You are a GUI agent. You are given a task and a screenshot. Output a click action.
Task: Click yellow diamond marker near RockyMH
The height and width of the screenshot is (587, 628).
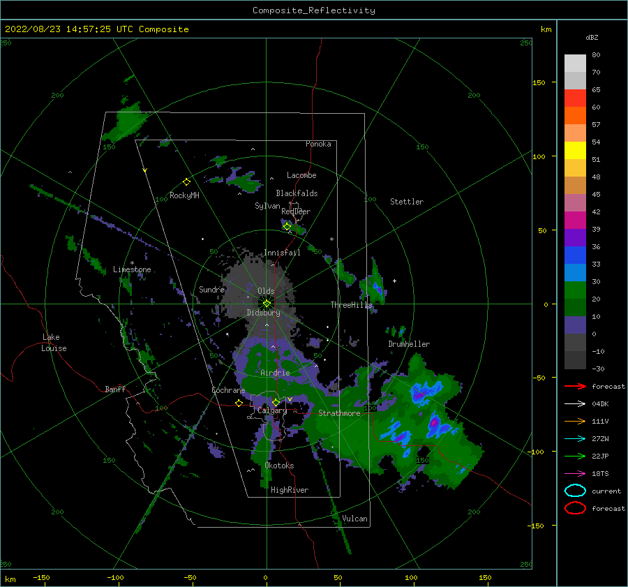(186, 182)
